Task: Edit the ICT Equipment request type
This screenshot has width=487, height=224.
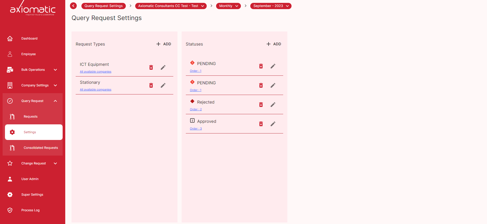Action: pyautogui.click(x=163, y=67)
